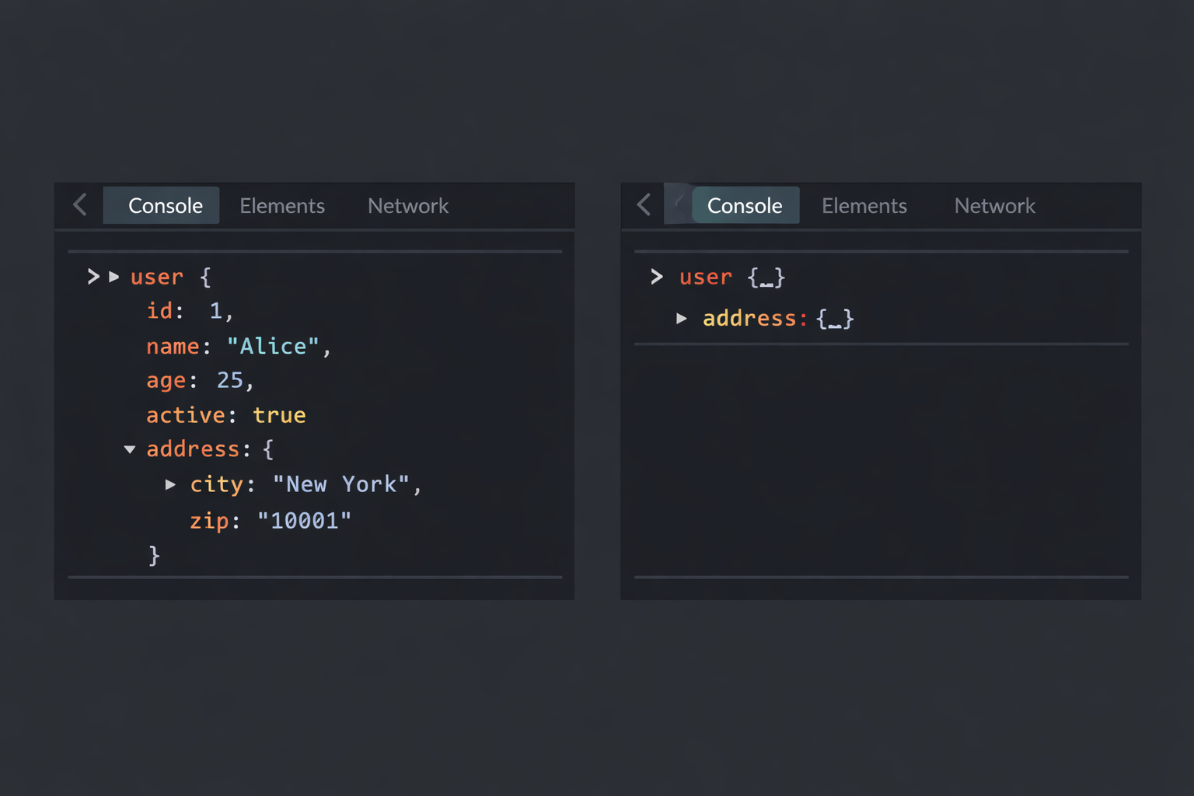
Task: Click the yellow address key in the right panel
Action: (x=749, y=319)
